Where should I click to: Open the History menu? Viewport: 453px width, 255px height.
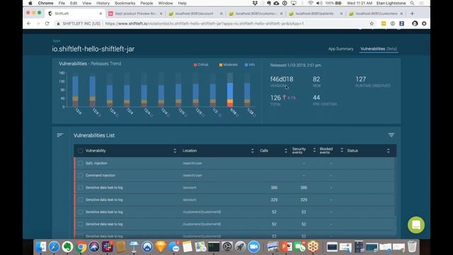pos(103,3)
